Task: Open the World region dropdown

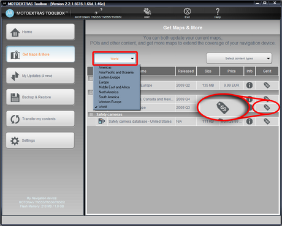Action: 115,59
